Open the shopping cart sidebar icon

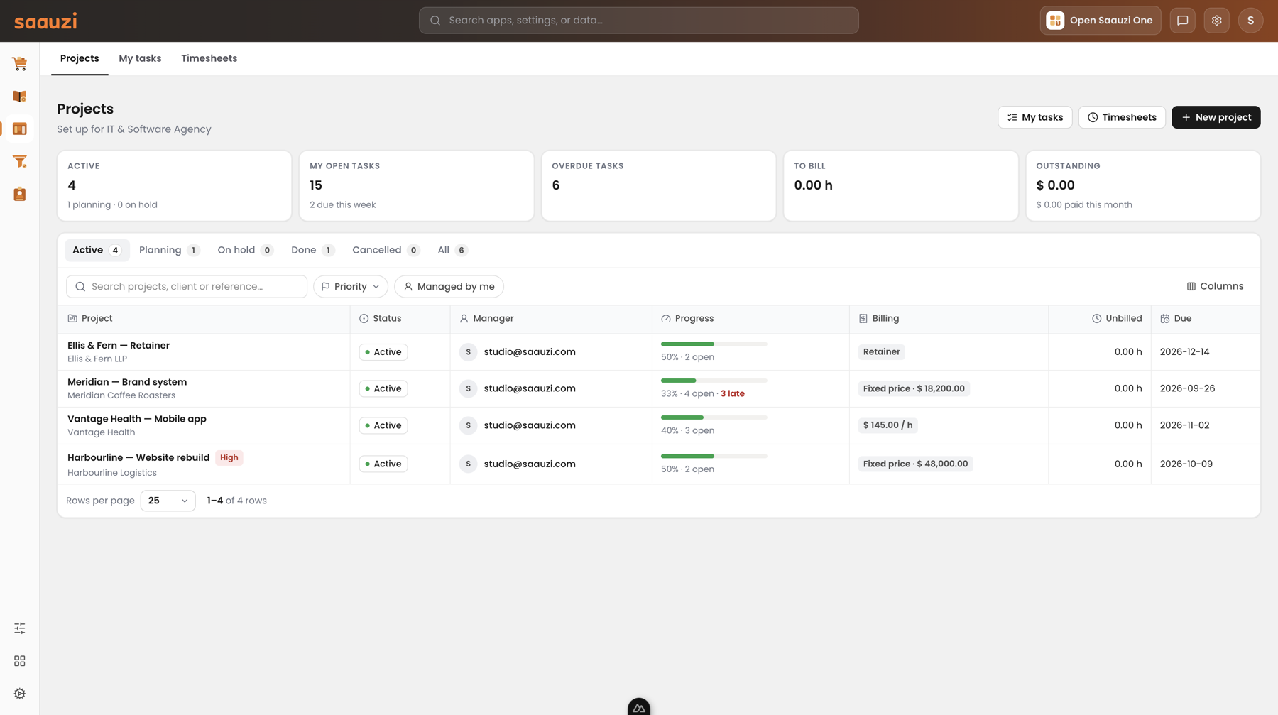tap(20, 64)
